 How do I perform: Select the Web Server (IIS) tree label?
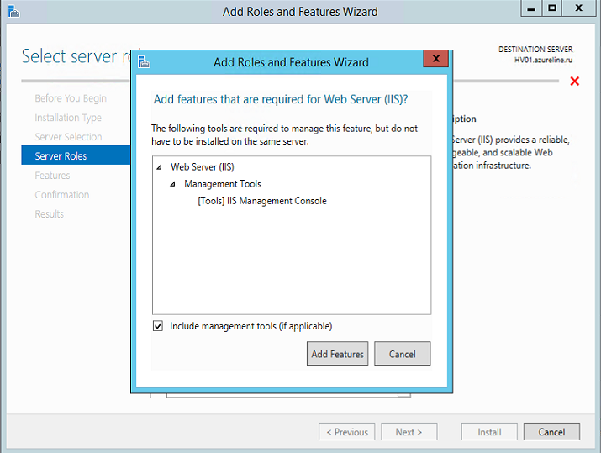coord(203,167)
